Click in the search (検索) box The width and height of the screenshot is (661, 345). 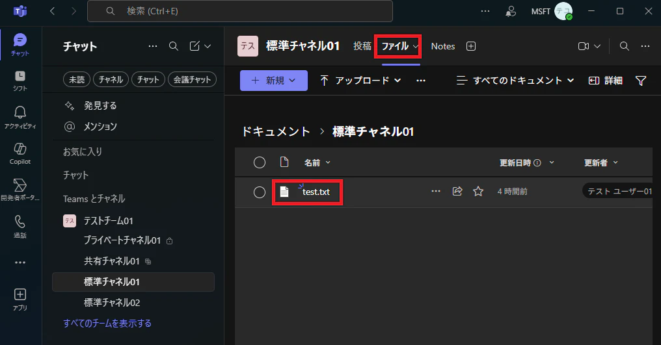pos(240,11)
